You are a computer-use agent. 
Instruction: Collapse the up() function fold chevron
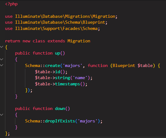[2, 59]
